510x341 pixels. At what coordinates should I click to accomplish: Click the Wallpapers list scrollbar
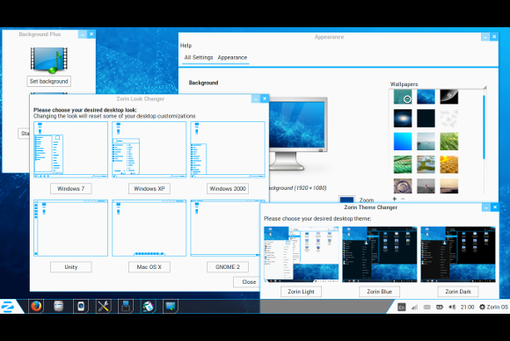pos(484,127)
